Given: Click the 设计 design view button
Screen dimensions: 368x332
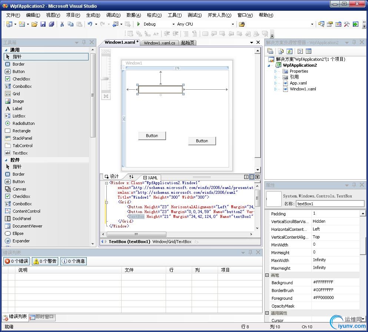Looking at the screenshot, I should click(x=112, y=176).
